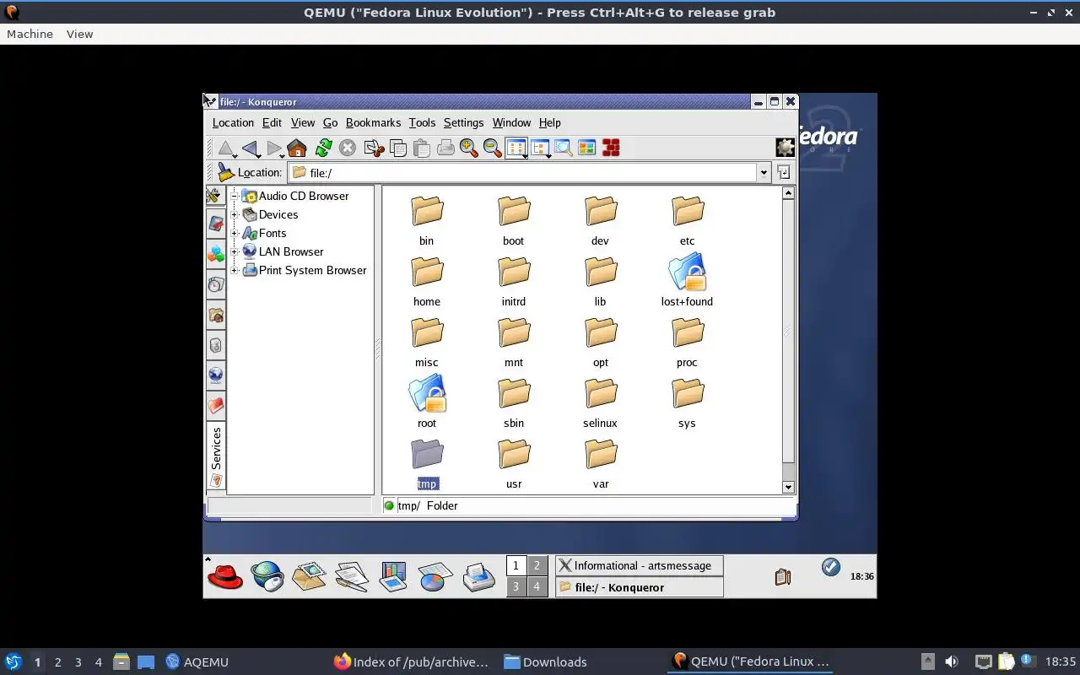The image size is (1080, 675).
Task: Select the etc folder
Action: [x=687, y=220]
